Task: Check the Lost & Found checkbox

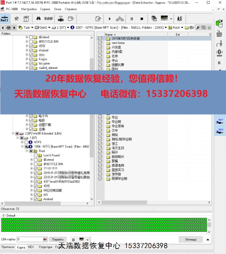Action: 36,156
